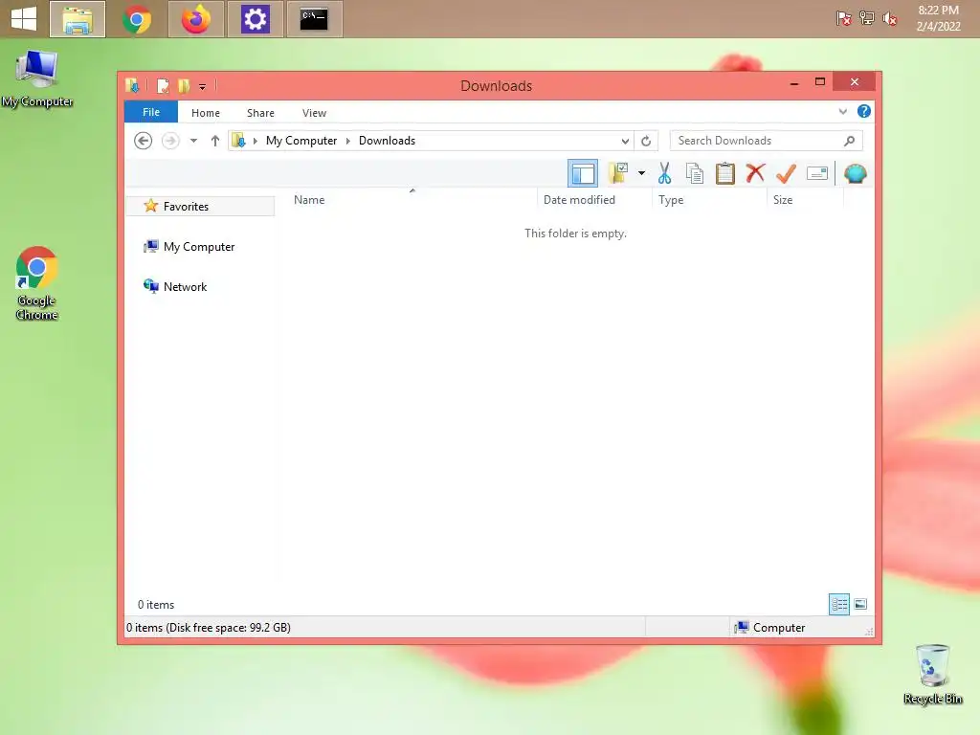Launch Firefox from the taskbar

[x=195, y=19]
